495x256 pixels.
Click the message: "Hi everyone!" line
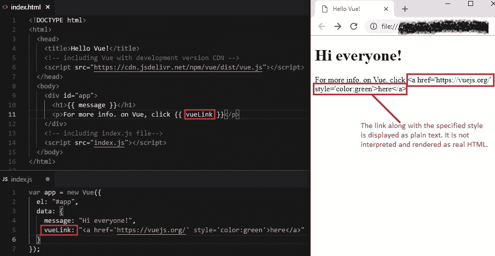tap(90, 221)
